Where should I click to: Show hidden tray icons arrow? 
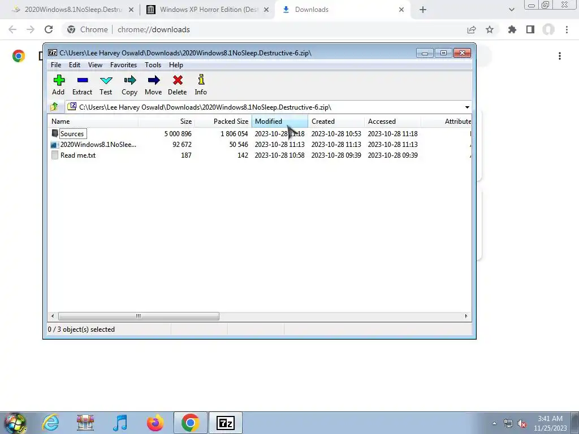point(494,424)
